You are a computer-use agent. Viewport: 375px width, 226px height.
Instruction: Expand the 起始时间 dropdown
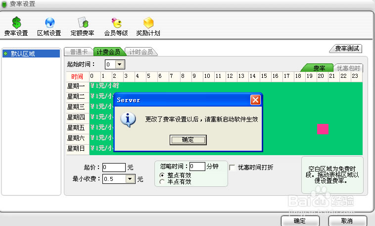pos(120,64)
